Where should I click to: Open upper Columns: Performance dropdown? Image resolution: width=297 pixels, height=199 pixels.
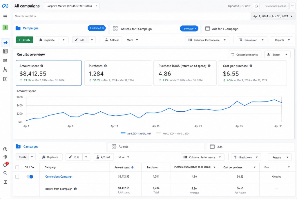207,40
